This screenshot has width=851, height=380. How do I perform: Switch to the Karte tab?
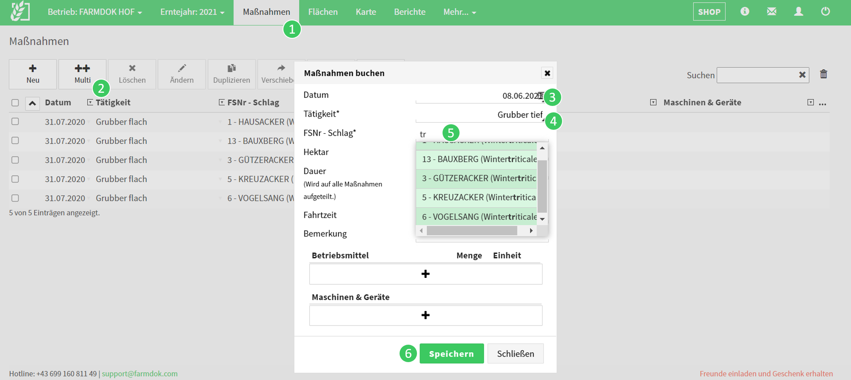(366, 12)
